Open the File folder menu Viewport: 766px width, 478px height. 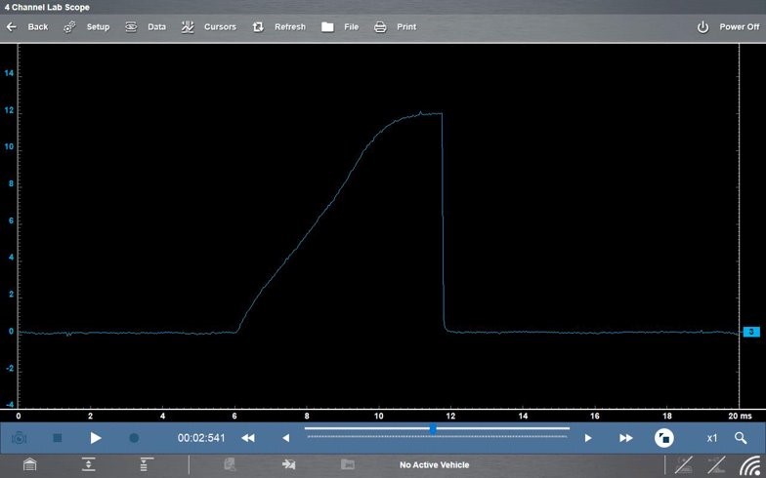pos(339,26)
